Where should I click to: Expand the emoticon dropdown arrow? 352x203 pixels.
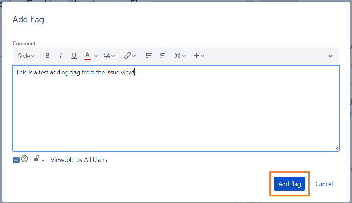184,56
